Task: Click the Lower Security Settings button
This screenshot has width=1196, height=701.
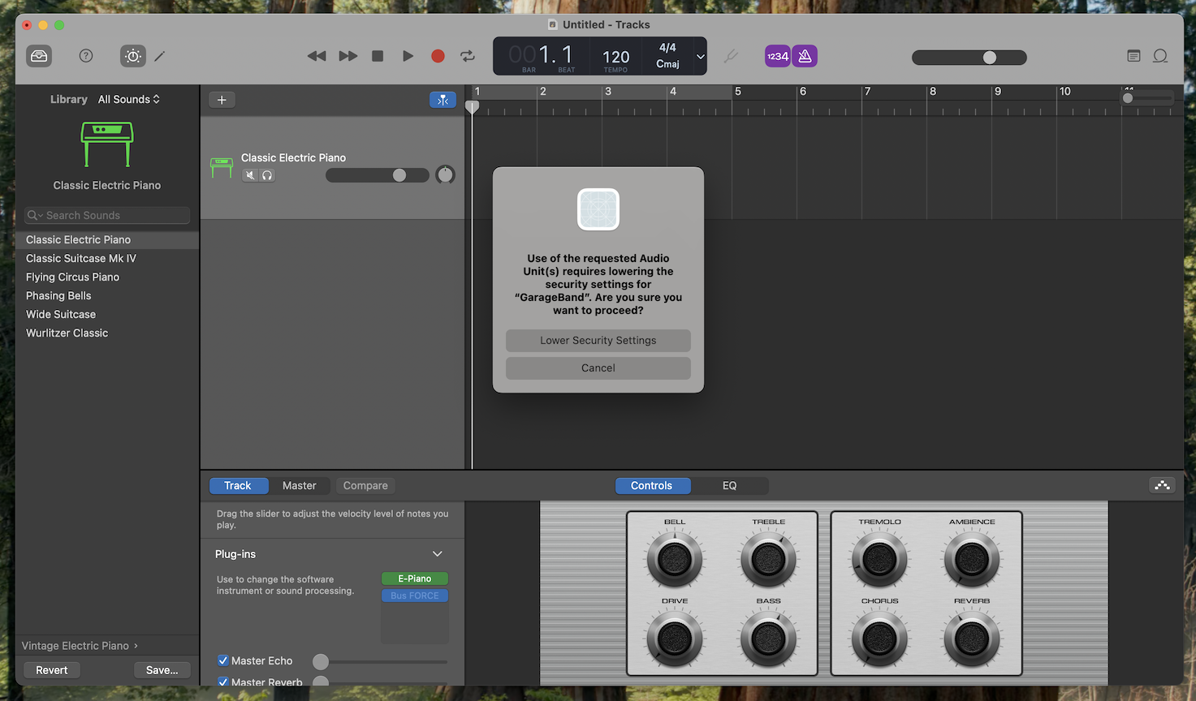Action: (598, 341)
